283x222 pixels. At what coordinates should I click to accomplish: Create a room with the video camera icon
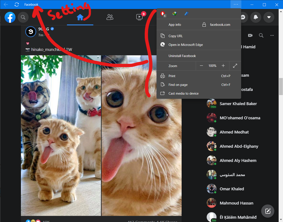(x=250, y=35)
